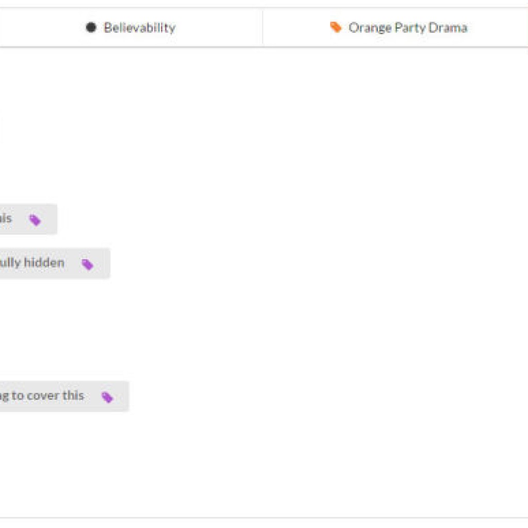Click the purple tag icon on the "ully hidden" chip
Viewport: 528px width, 528px height.
(x=88, y=265)
